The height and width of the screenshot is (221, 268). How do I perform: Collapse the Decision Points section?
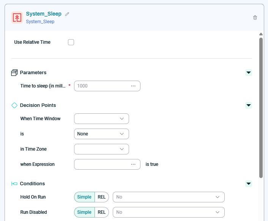point(249,105)
